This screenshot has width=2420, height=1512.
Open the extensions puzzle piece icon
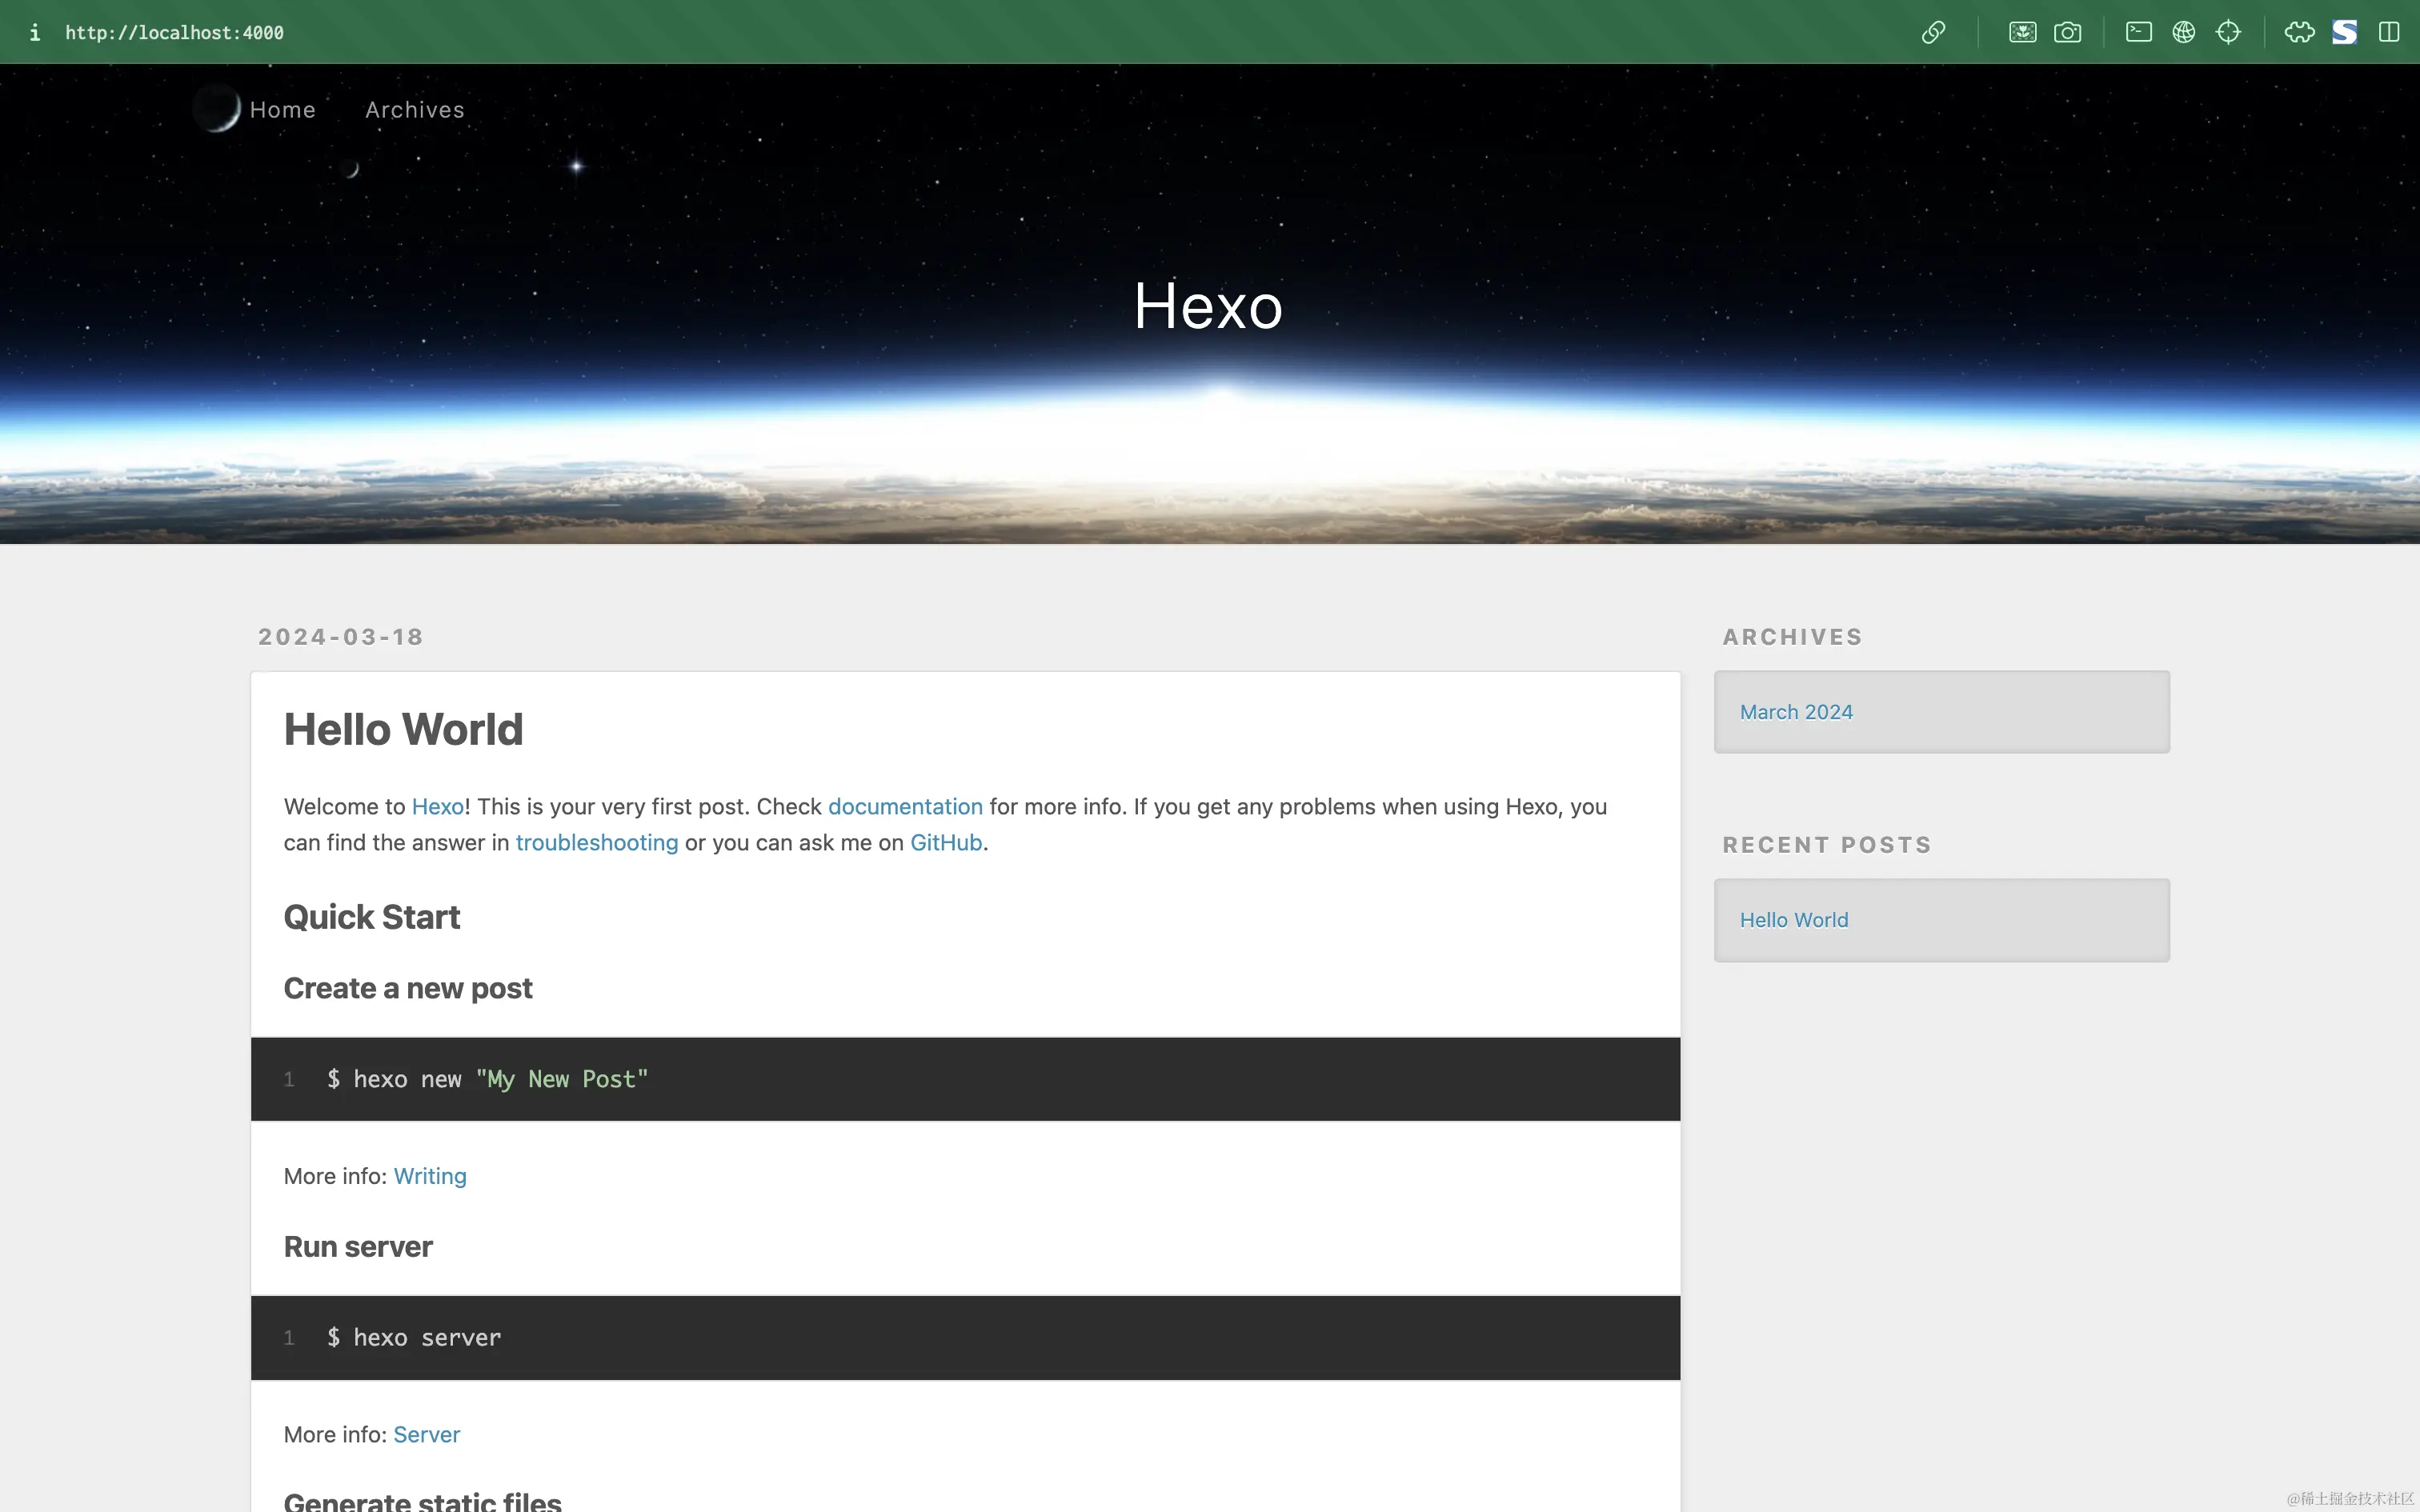point(2299,32)
